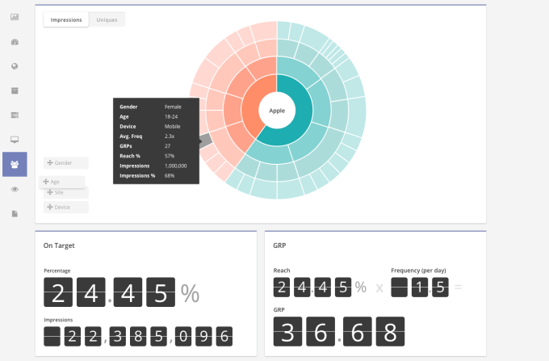The height and width of the screenshot is (361, 549).
Task: Click the Impressions label in On Target panel
Action: [58, 320]
